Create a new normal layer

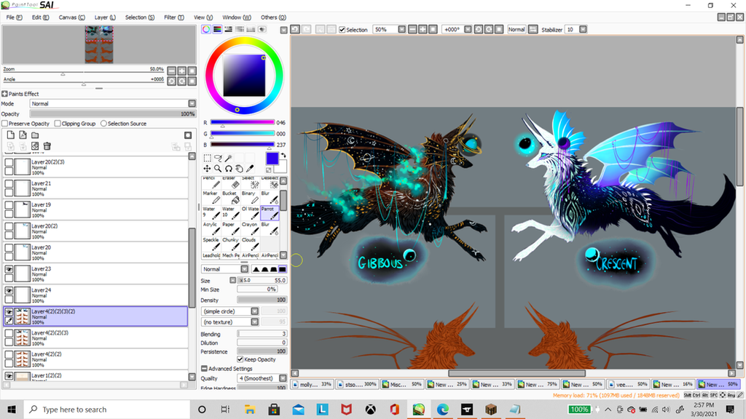point(10,135)
